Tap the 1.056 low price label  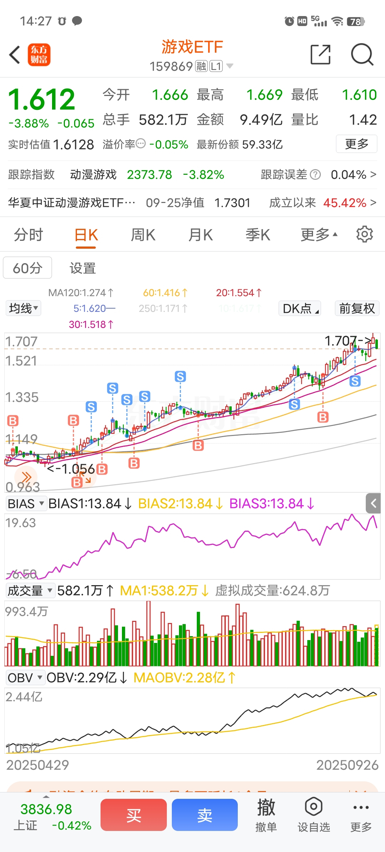click(x=71, y=468)
